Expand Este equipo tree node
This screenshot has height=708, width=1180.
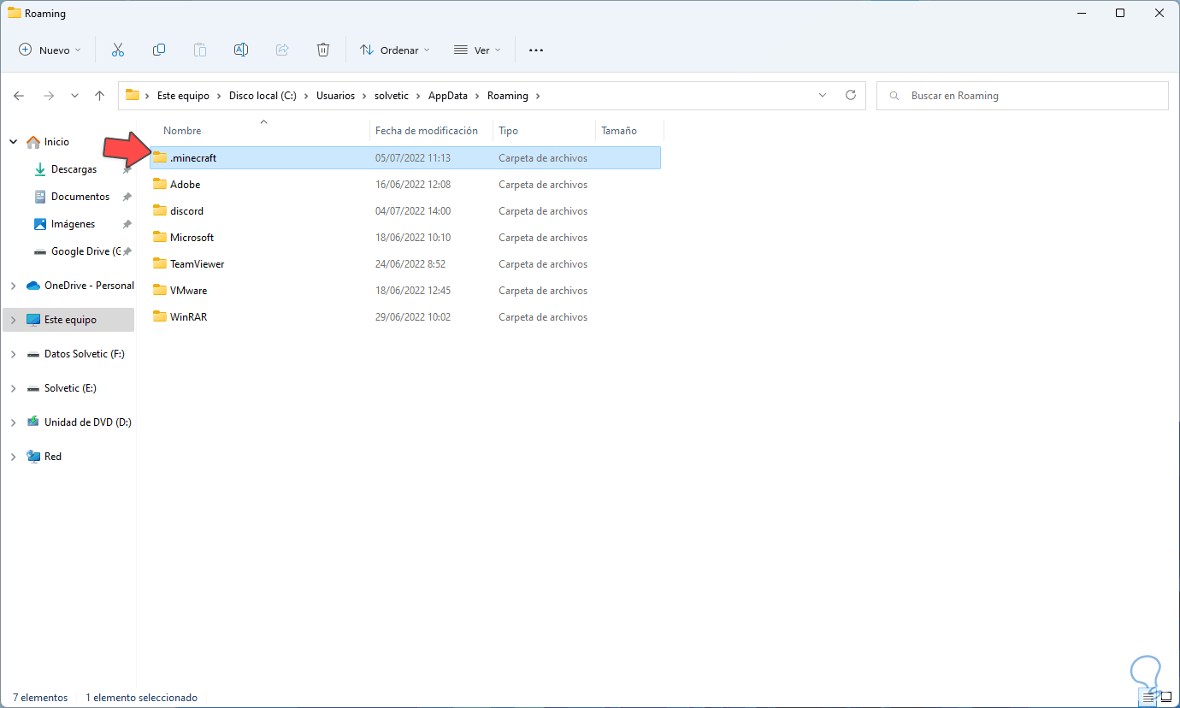(13, 320)
